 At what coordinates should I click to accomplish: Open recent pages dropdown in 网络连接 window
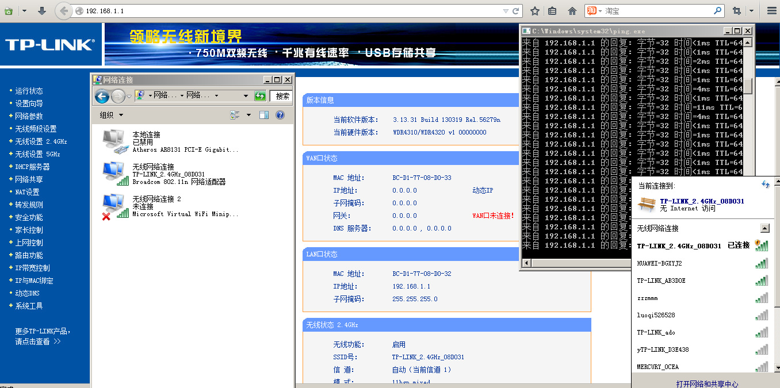[129, 96]
